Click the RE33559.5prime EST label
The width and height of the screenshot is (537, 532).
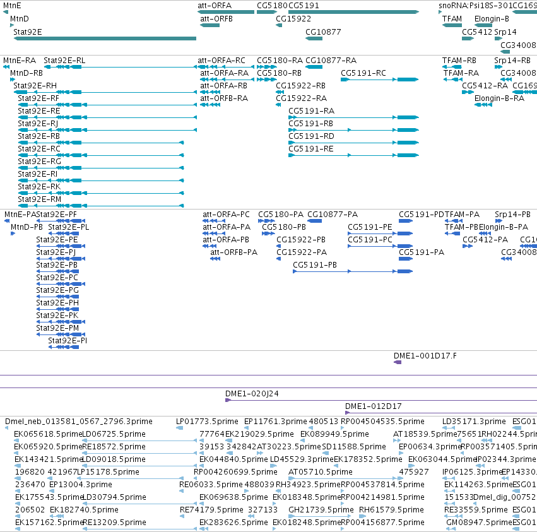pos(476,510)
